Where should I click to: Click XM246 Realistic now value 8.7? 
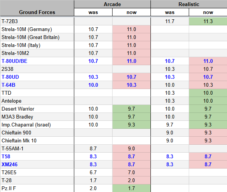coord(208,164)
